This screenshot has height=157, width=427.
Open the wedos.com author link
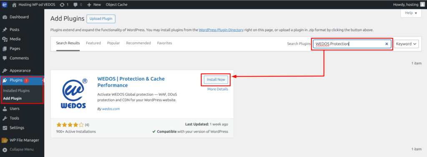click(111, 109)
